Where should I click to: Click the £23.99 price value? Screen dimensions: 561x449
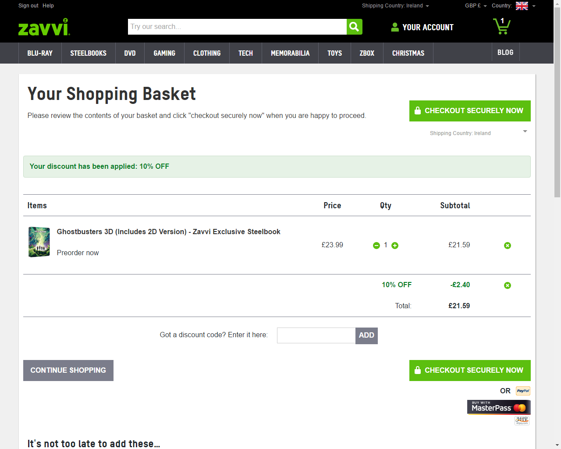click(332, 245)
